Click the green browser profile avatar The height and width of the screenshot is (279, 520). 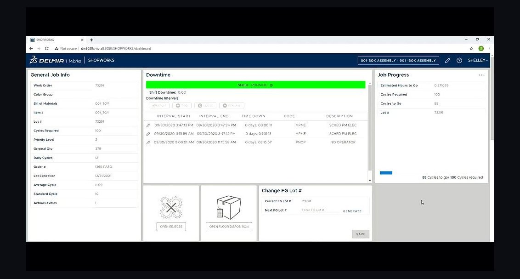pyautogui.click(x=481, y=48)
